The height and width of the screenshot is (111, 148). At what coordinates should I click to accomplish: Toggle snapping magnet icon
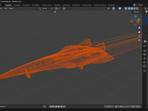point(56,9)
